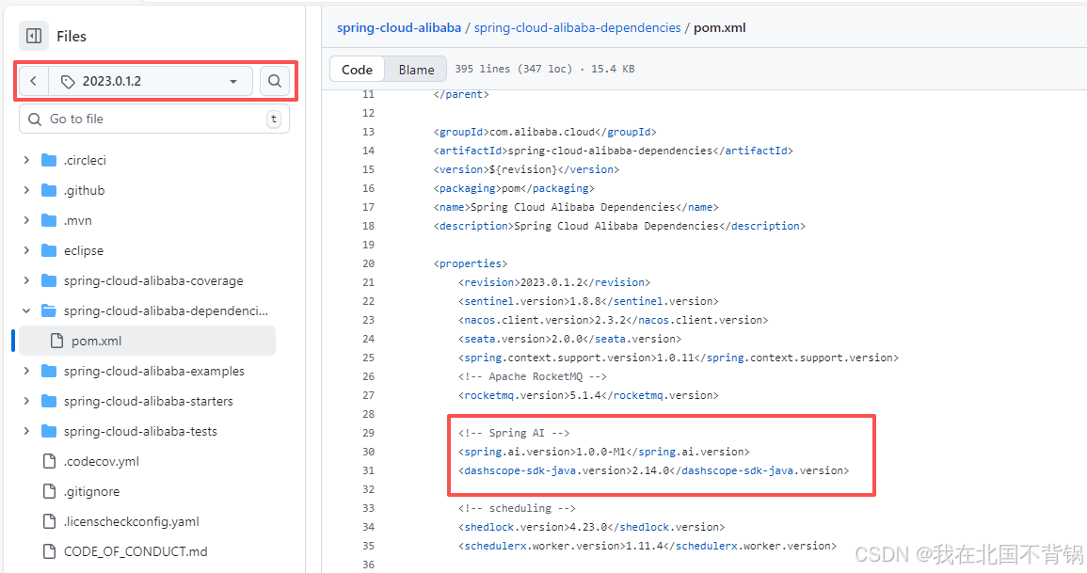The image size is (1087, 573).
Task: Click the .licenscheckconfig.yaml file icon
Action: (49, 522)
